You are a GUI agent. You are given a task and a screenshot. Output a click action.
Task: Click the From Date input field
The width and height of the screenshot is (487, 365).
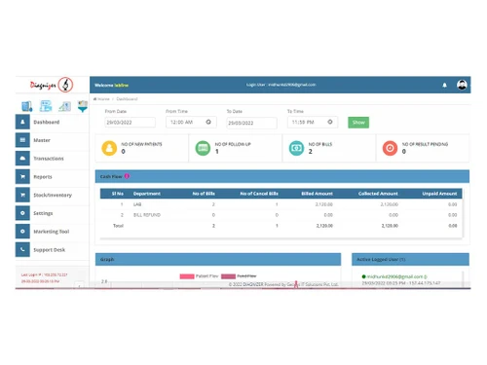[x=130, y=123]
